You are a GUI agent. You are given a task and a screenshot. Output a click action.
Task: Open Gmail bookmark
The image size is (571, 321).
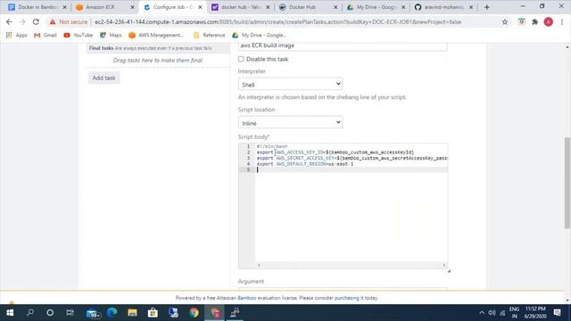click(46, 35)
